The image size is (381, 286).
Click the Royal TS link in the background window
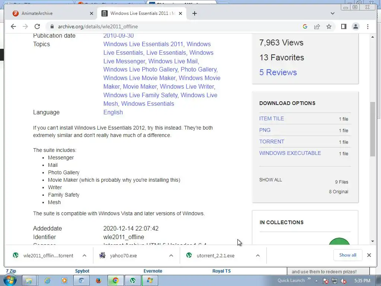[x=221, y=271]
